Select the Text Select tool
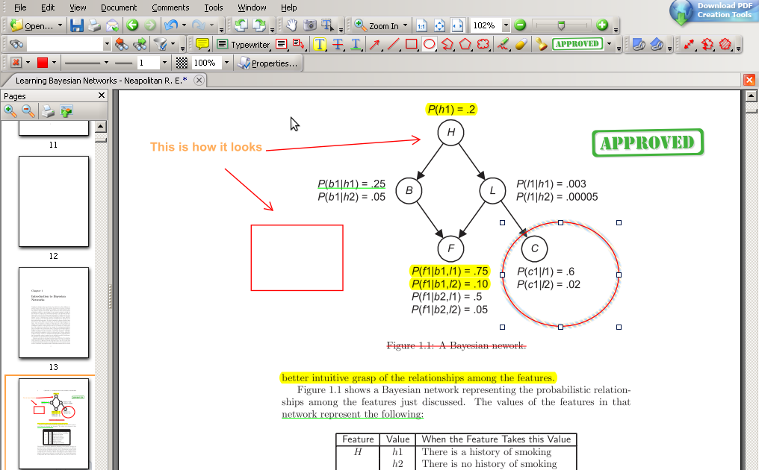Image resolution: width=759 pixels, height=470 pixels. pos(328,25)
